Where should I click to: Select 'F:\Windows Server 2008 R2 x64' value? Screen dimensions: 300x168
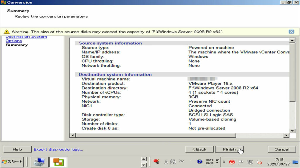pos(223,88)
